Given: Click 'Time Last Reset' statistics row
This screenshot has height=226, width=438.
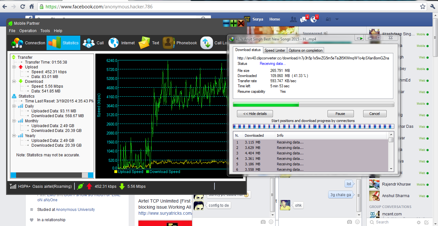Looking at the screenshot, I should click(x=59, y=101).
